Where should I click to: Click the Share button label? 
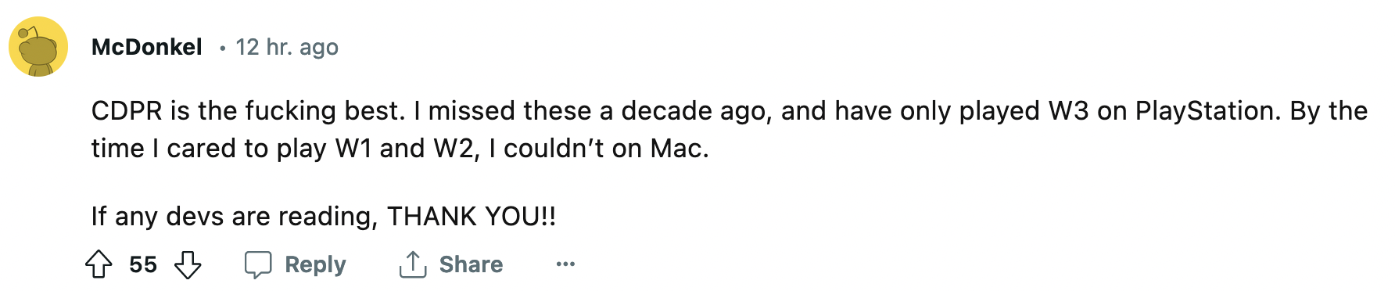pos(471,264)
